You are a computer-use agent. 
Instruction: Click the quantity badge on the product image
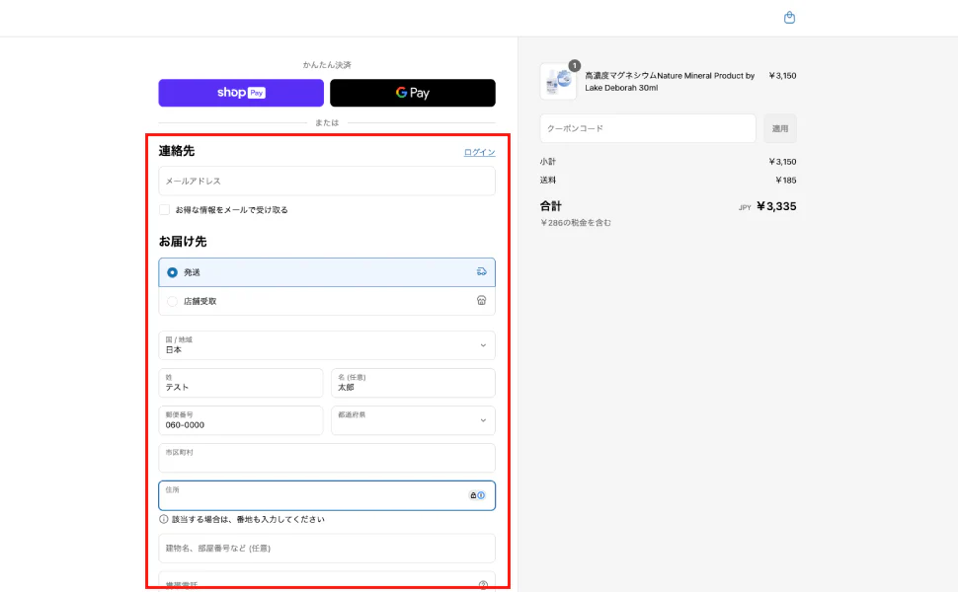click(574, 65)
